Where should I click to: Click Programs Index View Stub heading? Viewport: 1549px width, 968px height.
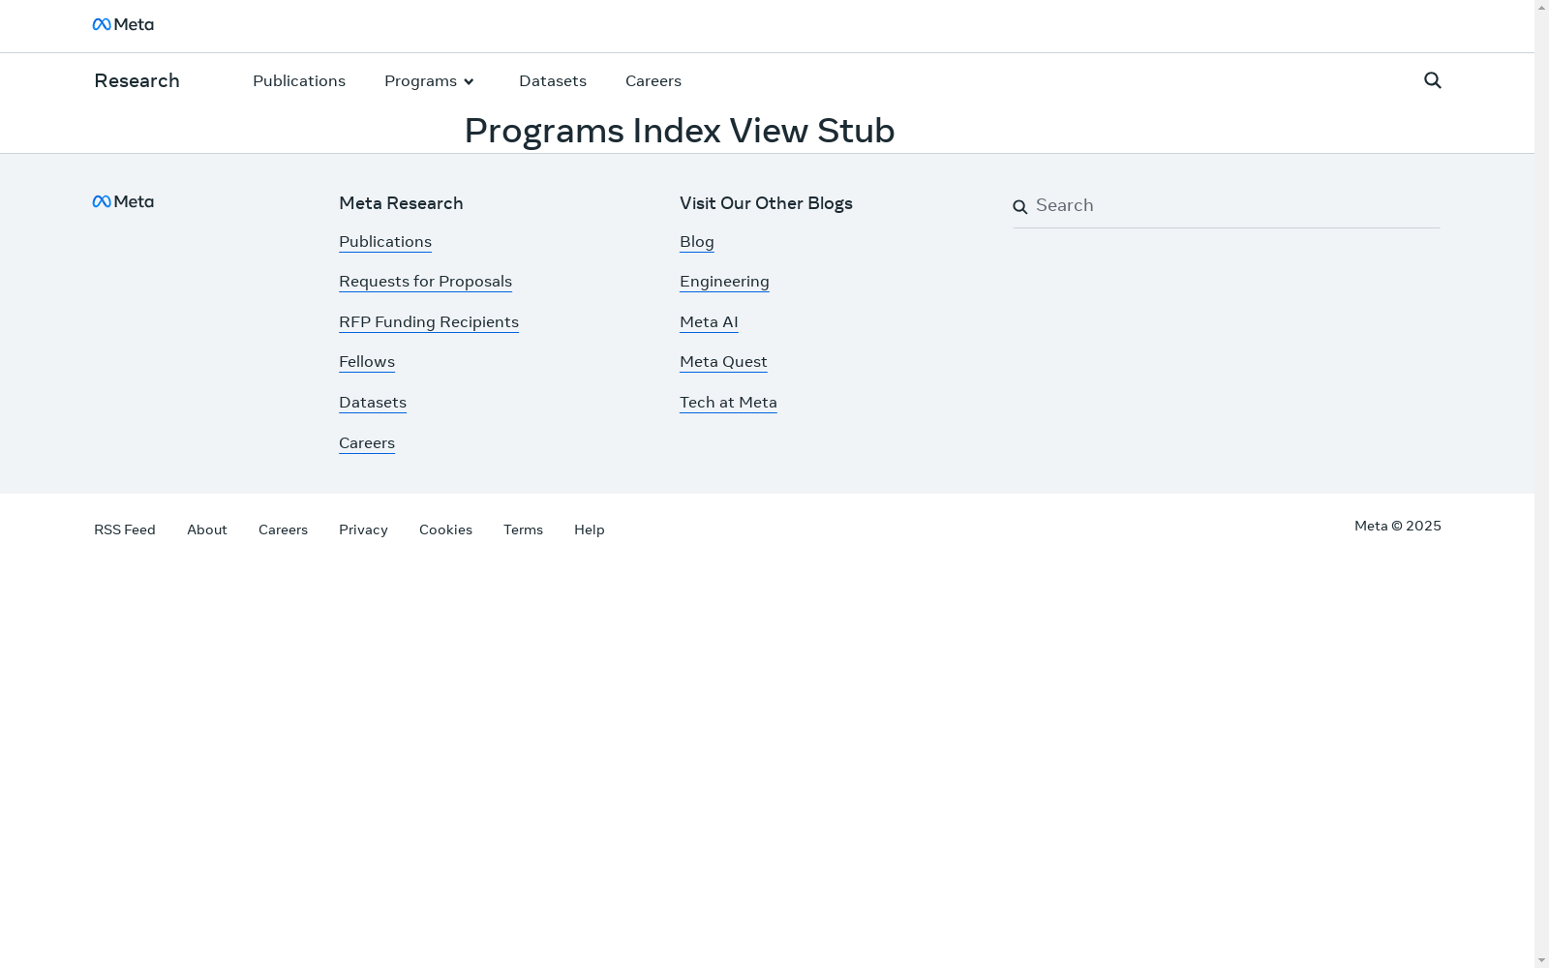tap(680, 131)
